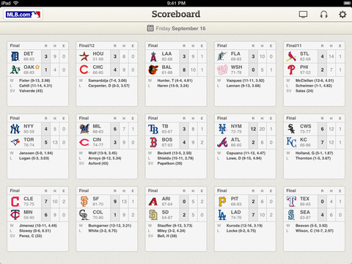352x264 pixels.
Task: Tap the Baltimore Orioles bird logo
Action: tap(153, 70)
